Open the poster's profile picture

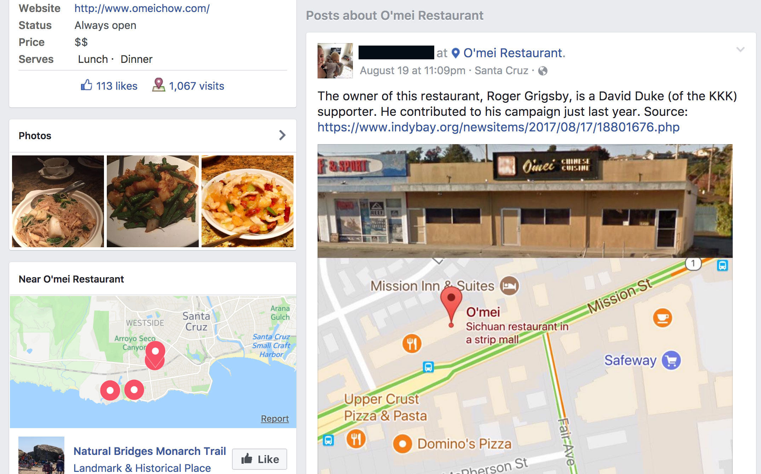point(335,60)
